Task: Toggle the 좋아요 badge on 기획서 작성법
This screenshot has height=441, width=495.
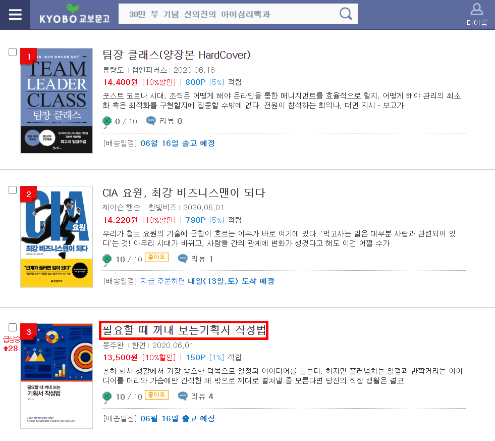Action: click(156, 395)
